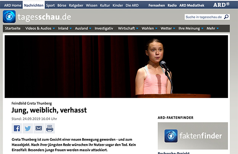Open ARD Mediathek link

pyautogui.click(x=192, y=5)
